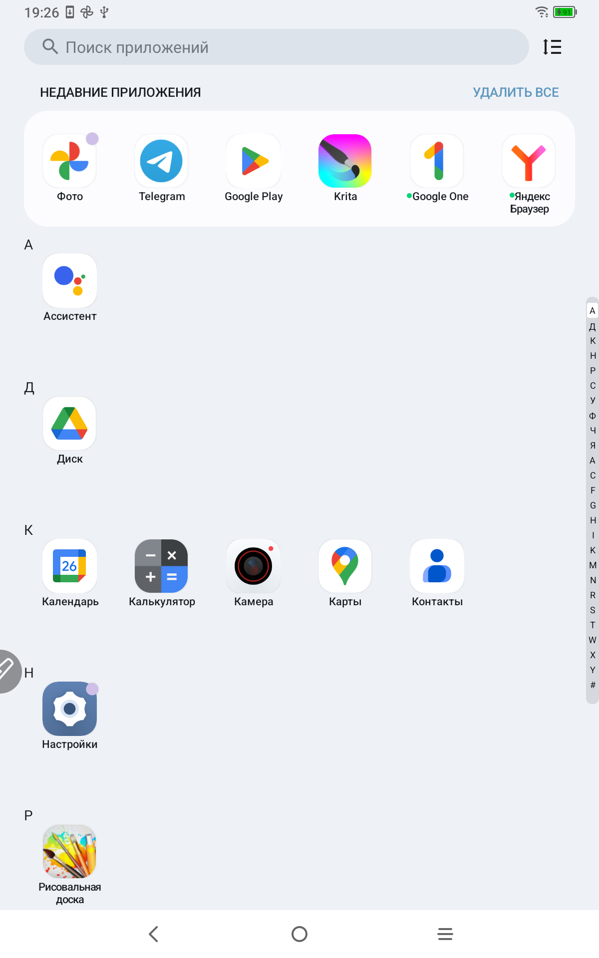Click УДАЛИТЬ ВСЕ to clear recent apps
599x958 pixels.
516,92
